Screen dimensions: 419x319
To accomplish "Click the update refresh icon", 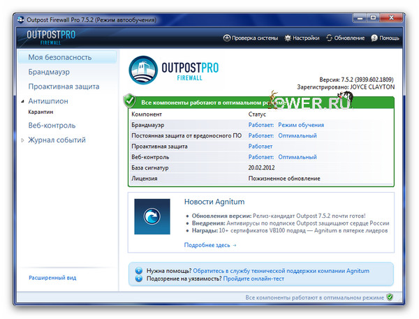I will (329, 38).
